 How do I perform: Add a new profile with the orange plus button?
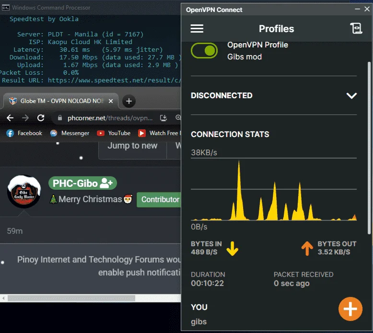point(350,309)
